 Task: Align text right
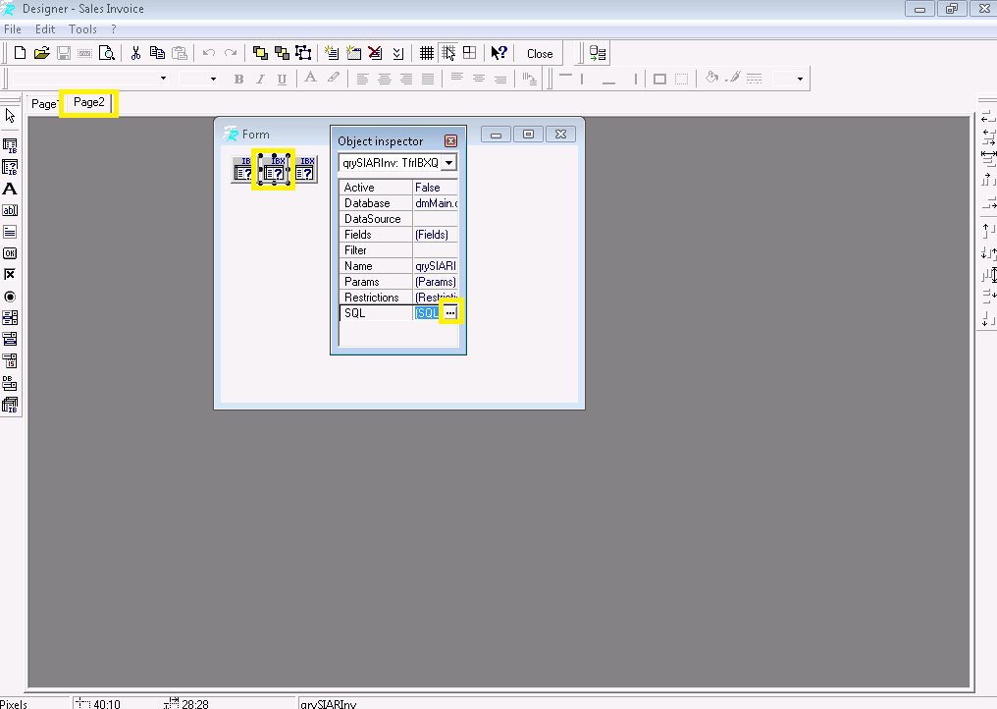pos(406,79)
